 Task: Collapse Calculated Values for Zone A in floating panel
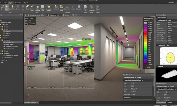[124, 80]
